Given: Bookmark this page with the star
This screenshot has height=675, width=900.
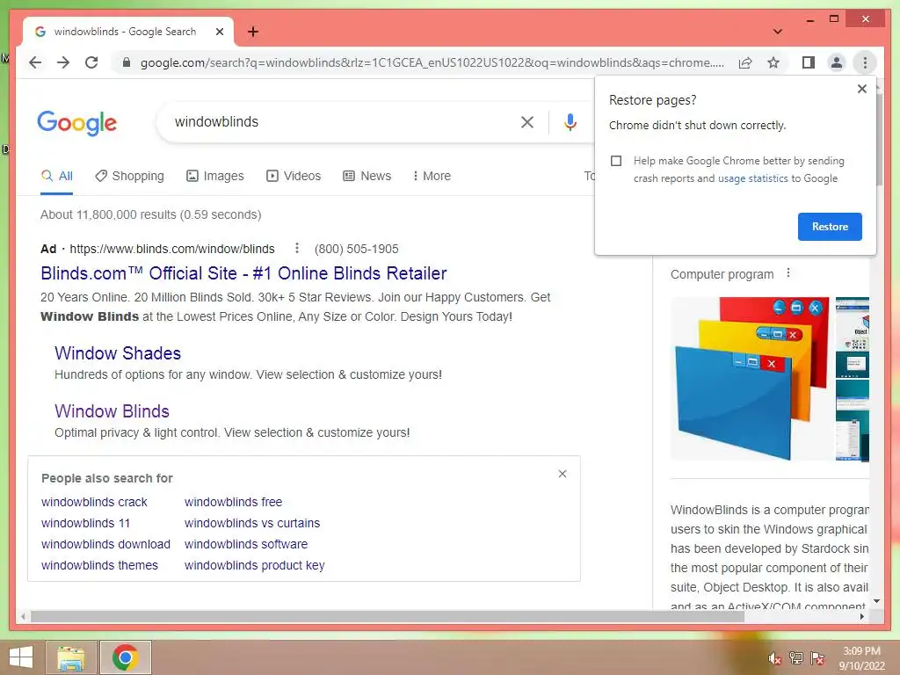Looking at the screenshot, I should pos(773,62).
